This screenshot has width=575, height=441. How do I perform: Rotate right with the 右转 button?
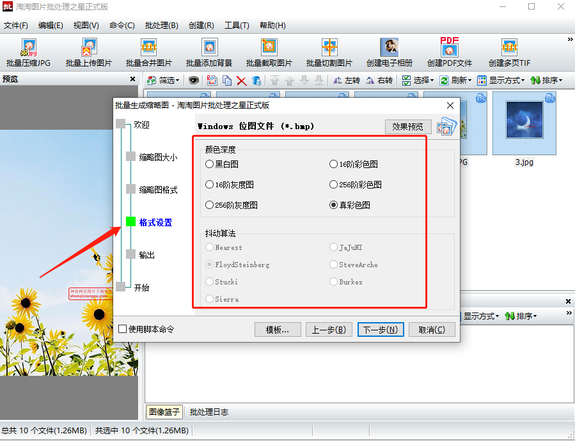[x=379, y=81]
